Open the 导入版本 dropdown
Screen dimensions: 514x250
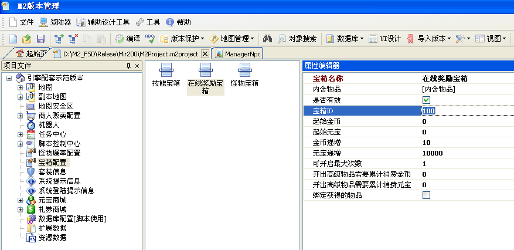[x=429, y=39]
